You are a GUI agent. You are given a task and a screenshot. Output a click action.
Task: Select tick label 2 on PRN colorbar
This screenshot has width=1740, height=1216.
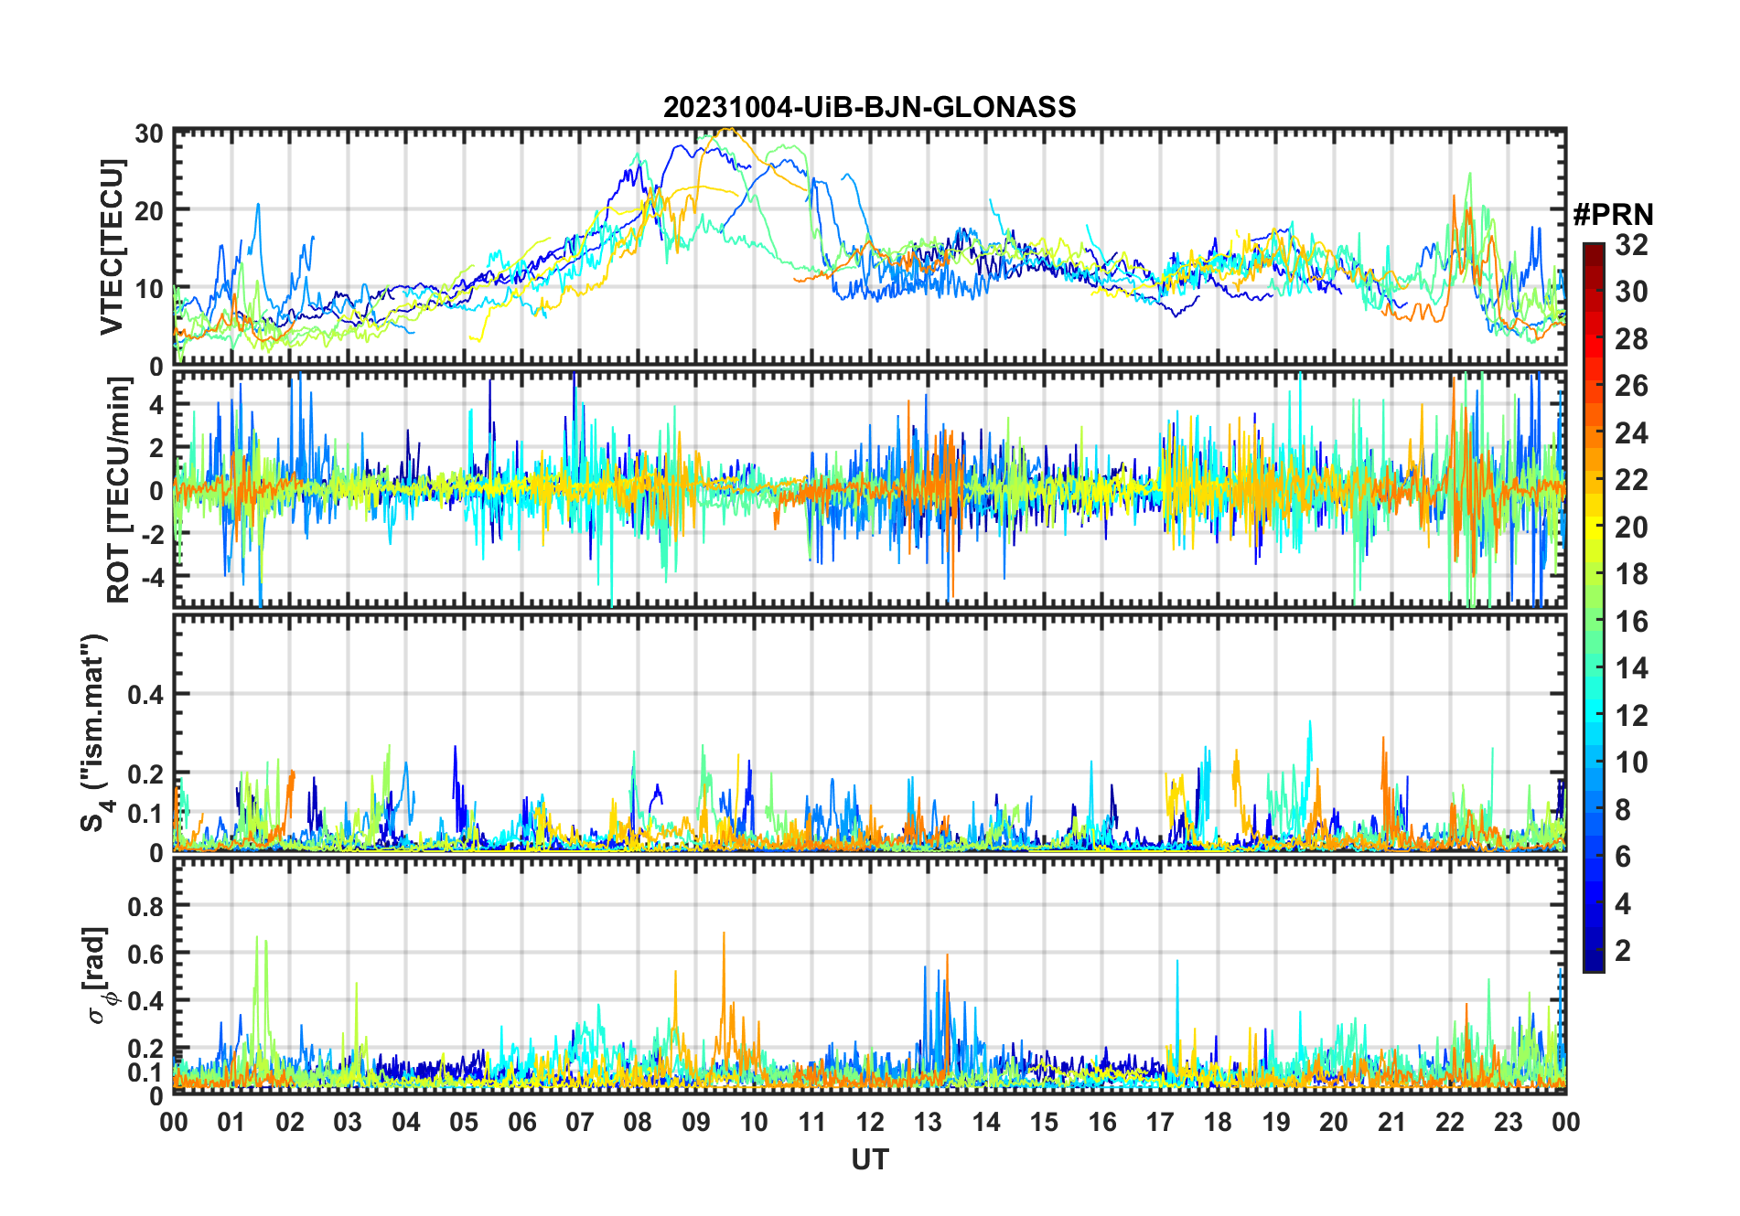1623,951
